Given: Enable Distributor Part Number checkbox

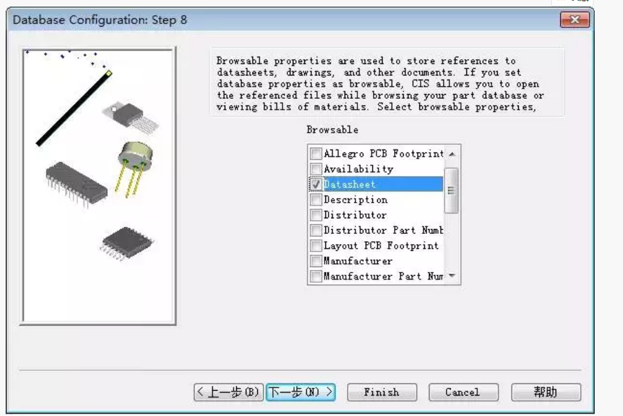Looking at the screenshot, I should pyautogui.click(x=316, y=230).
